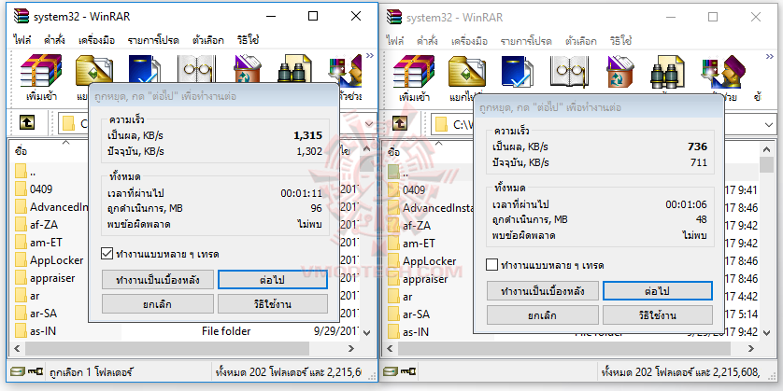Image resolution: width=783 pixels, height=391 pixels.
Task: Open วิธีใช้ menu in right window
Action: click(620, 41)
